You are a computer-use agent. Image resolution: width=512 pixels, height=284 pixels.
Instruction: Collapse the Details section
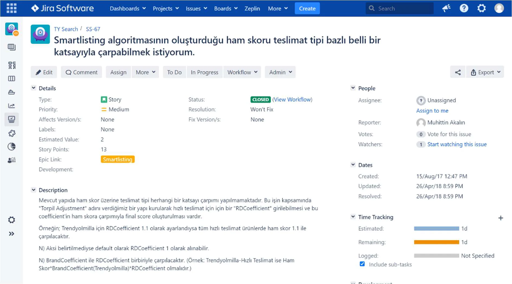(x=34, y=88)
